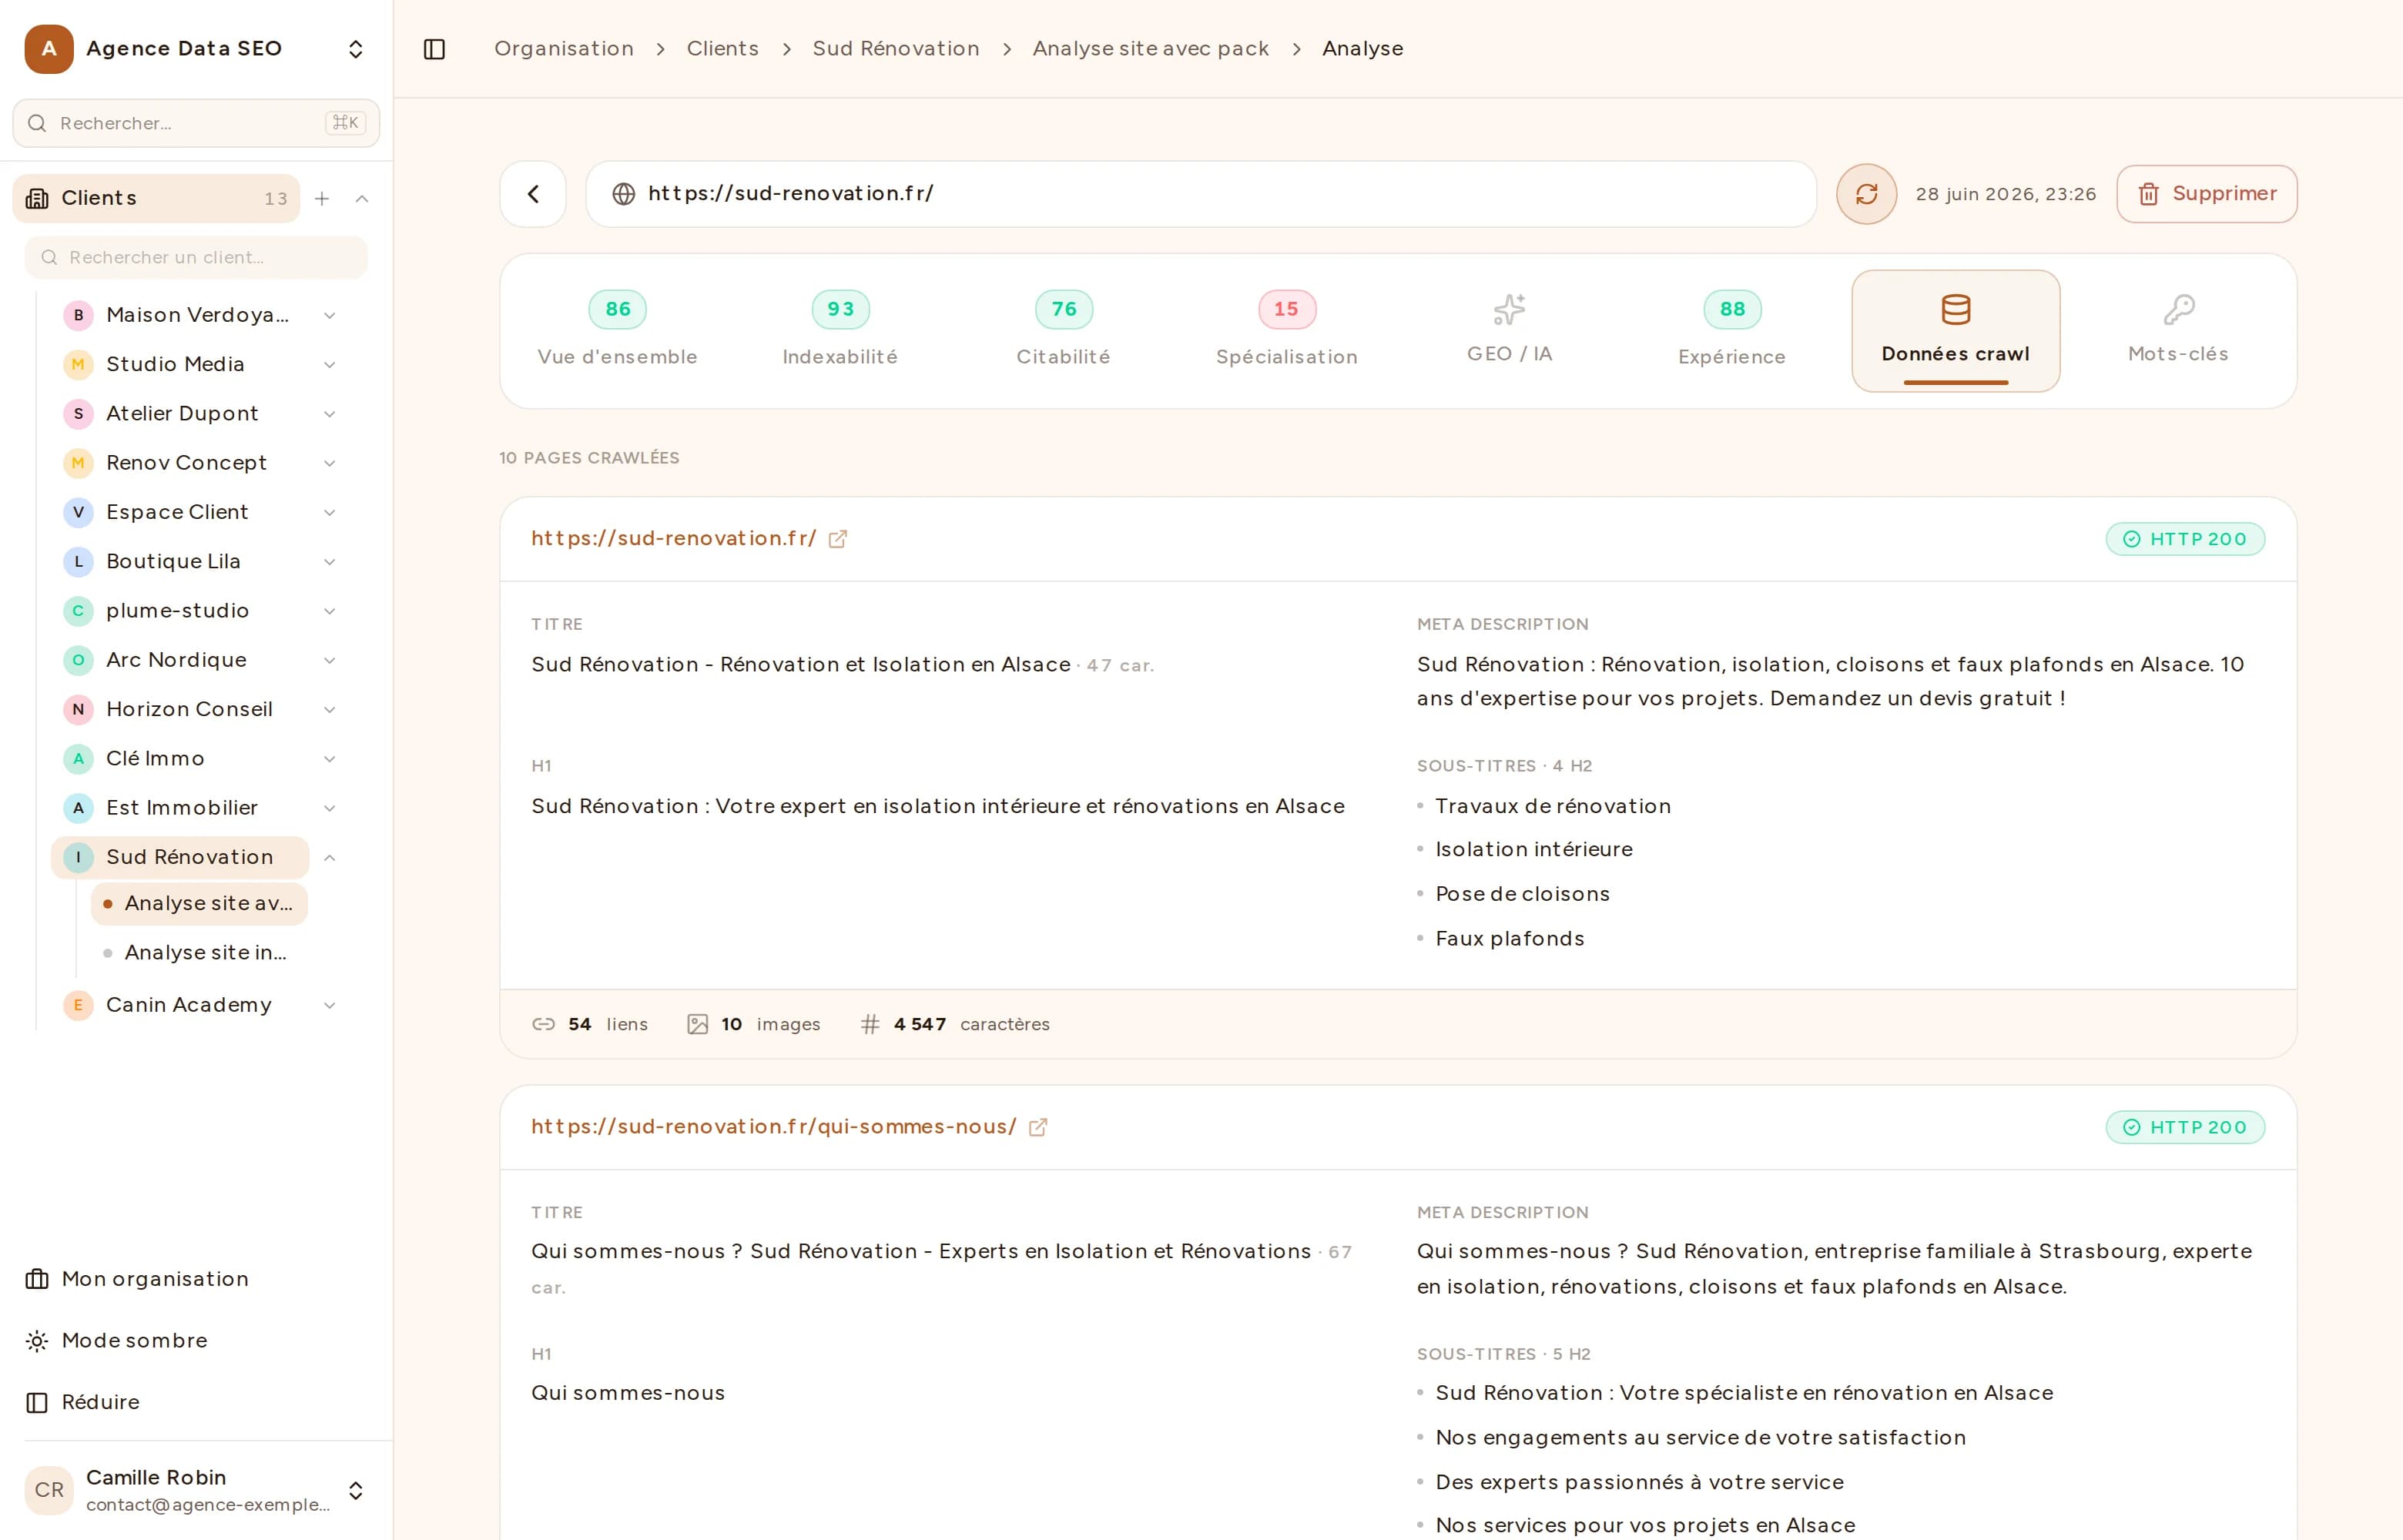Click the links chain icon beside 54 liens
Viewport: 2403px width, 1540px height.
(543, 1024)
